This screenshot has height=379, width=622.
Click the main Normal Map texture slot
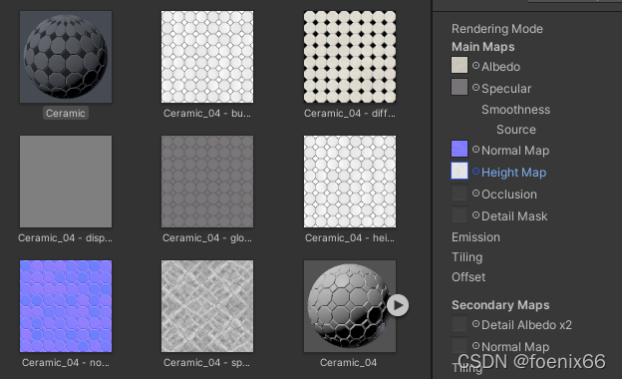point(460,149)
